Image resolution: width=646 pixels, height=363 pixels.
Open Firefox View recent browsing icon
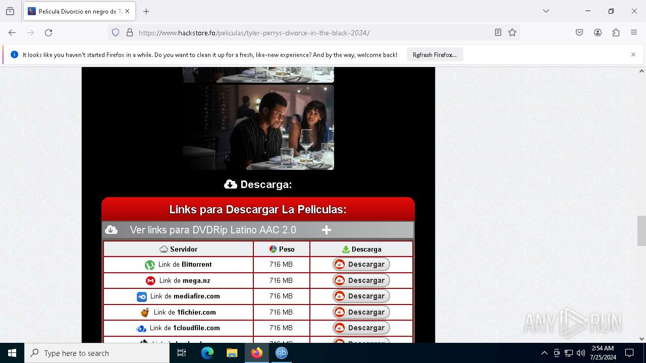point(10,11)
